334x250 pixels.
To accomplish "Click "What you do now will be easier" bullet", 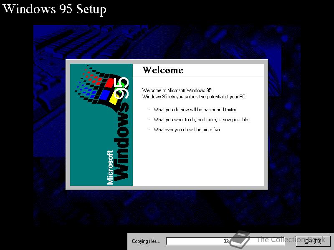I will pyautogui.click(x=195, y=110).
